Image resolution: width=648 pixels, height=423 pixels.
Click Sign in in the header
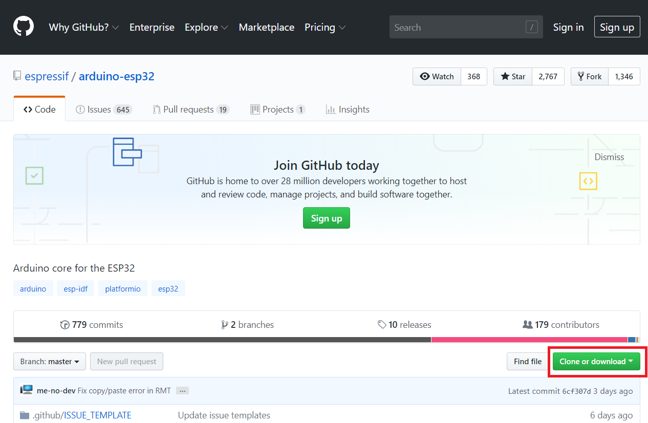568,27
